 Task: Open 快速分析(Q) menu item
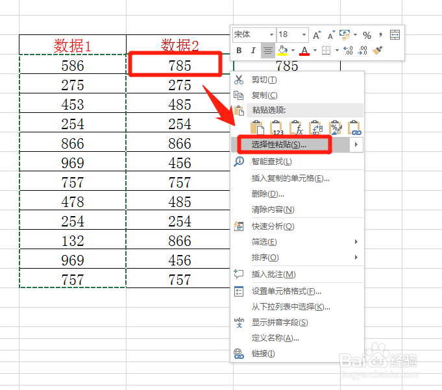click(x=297, y=226)
